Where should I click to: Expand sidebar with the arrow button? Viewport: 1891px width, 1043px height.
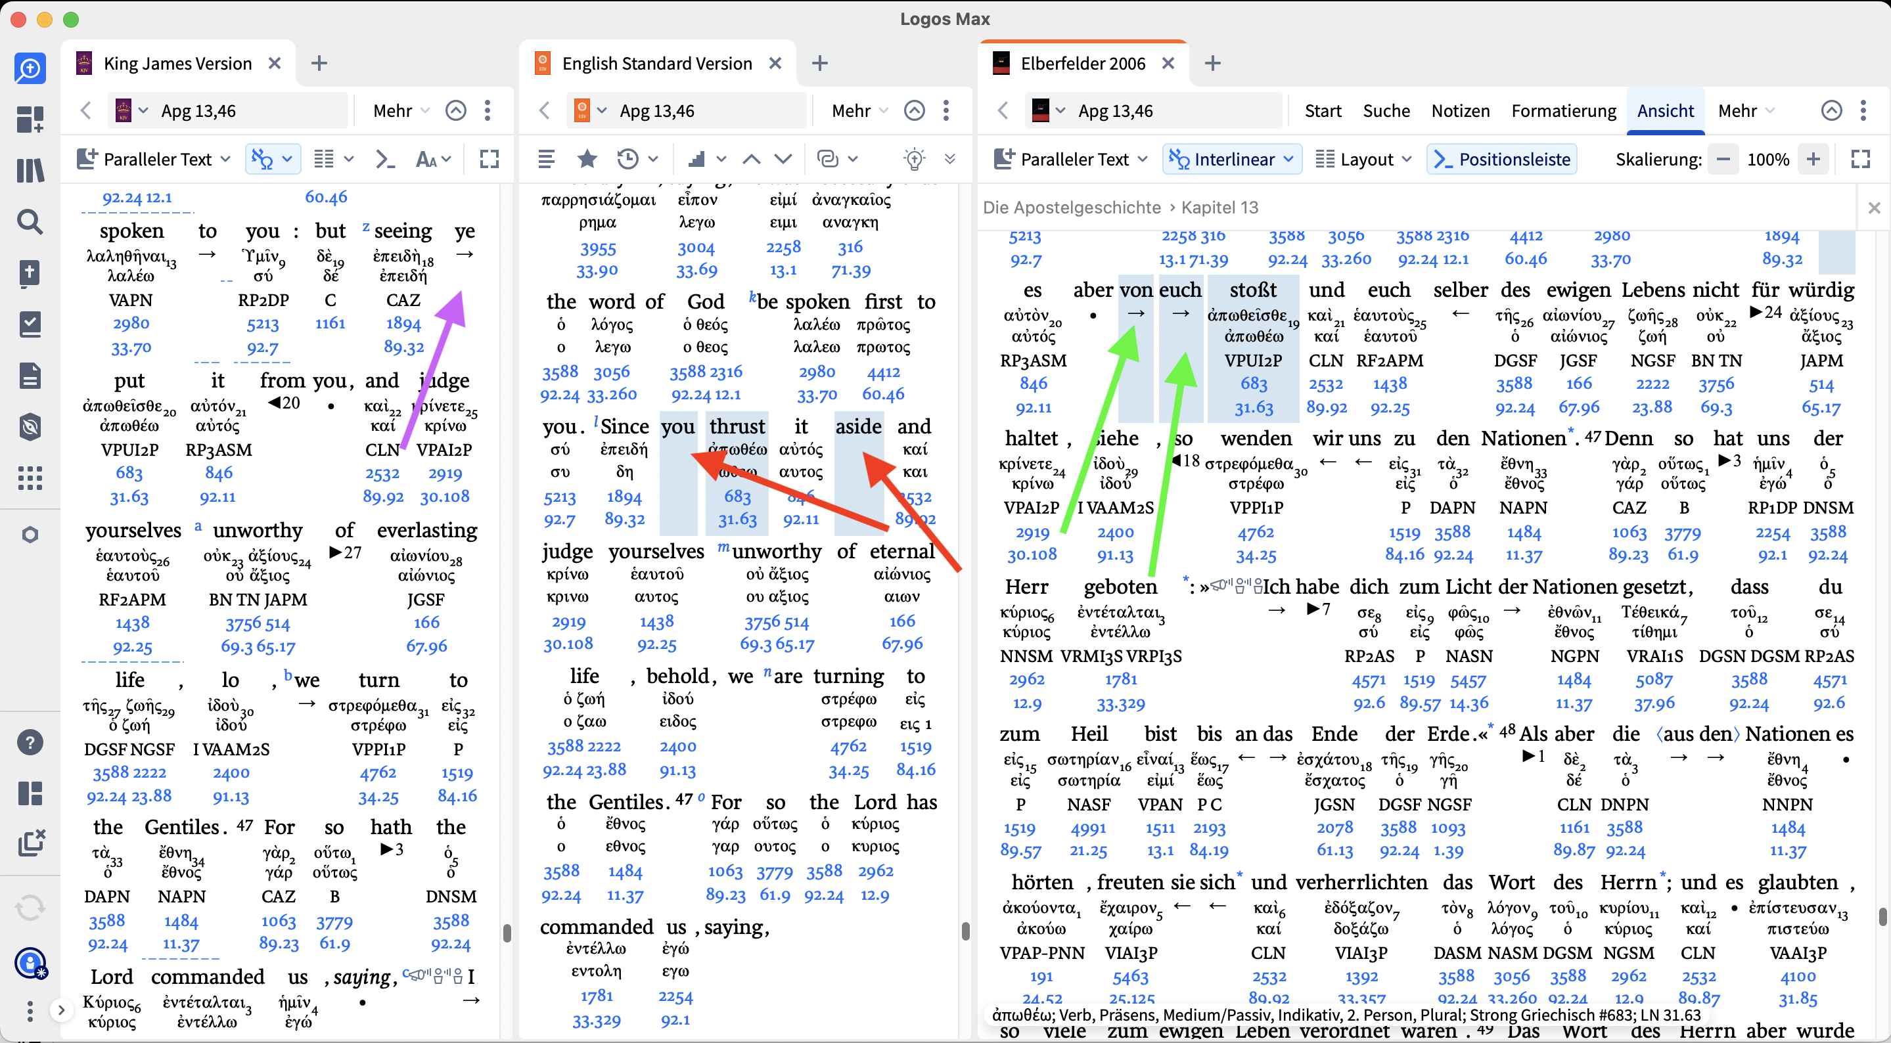[x=62, y=1010]
